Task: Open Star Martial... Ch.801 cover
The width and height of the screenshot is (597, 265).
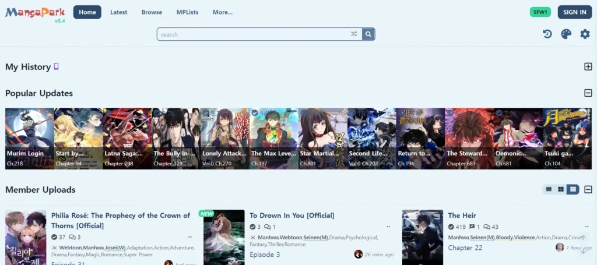Action: click(x=323, y=139)
